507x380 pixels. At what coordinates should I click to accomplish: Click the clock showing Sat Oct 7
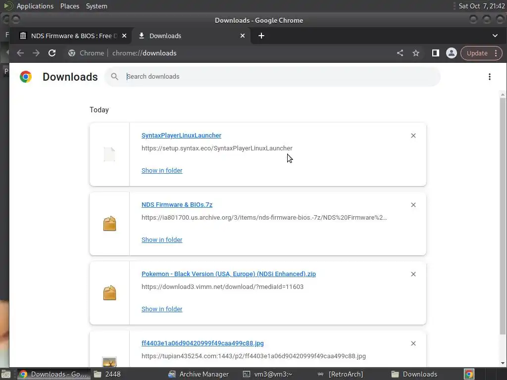point(481,6)
